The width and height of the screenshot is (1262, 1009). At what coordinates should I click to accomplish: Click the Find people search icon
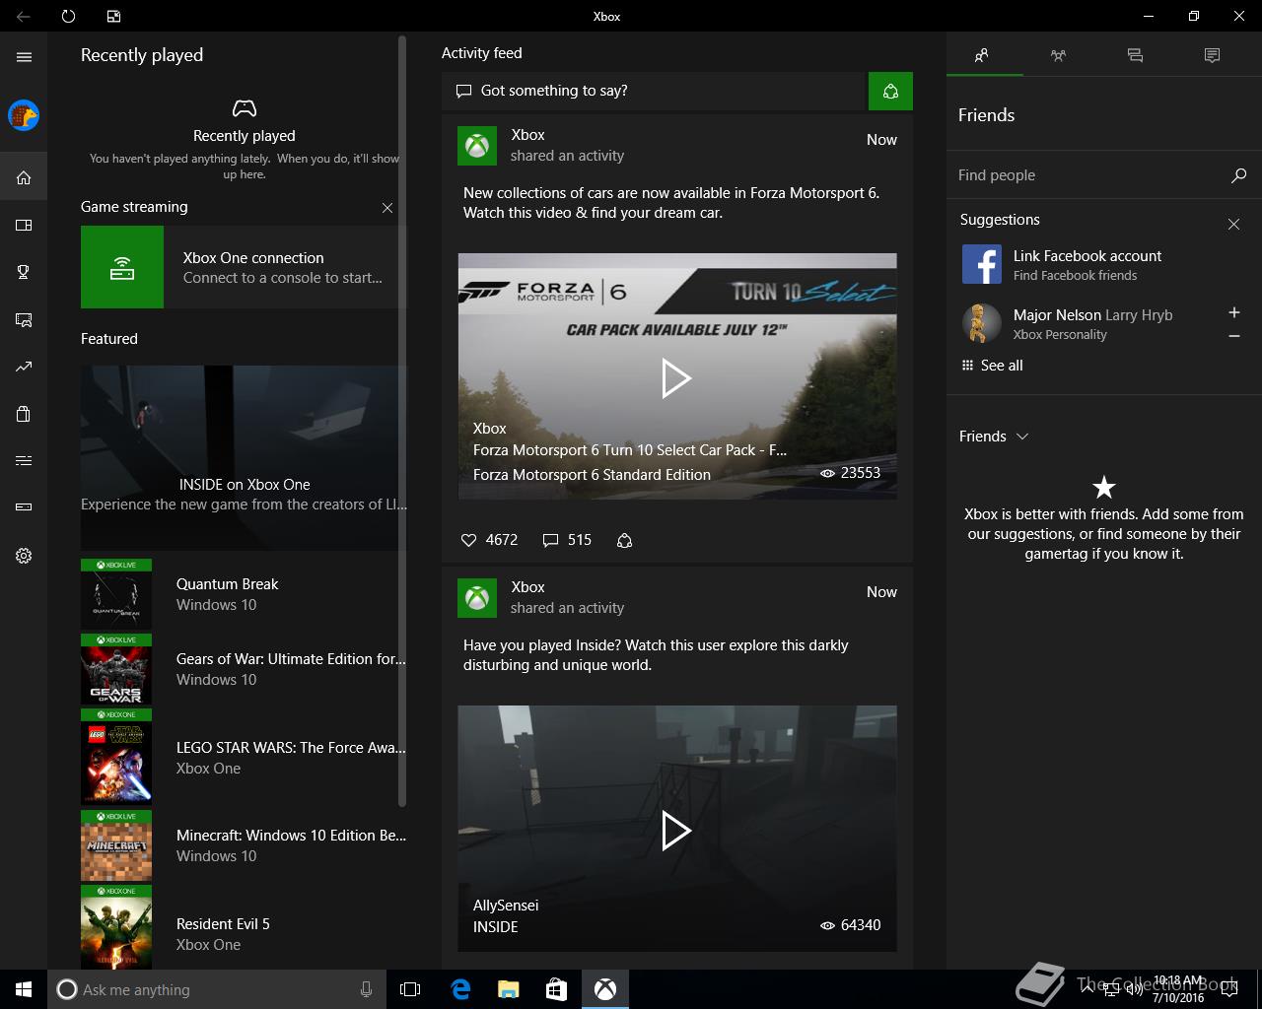pos(1238,175)
